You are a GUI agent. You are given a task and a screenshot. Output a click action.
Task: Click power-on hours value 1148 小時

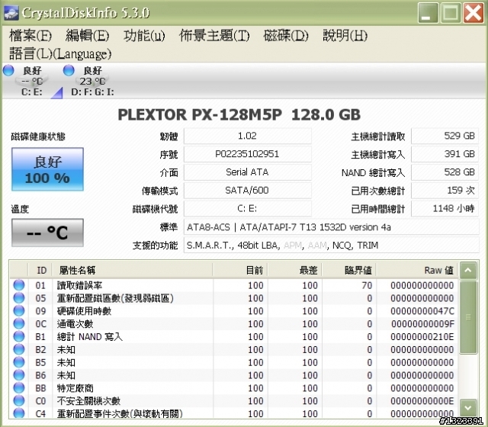[445, 208]
